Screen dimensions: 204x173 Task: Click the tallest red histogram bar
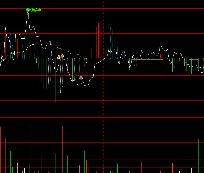pyautogui.click(x=102, y=40)
